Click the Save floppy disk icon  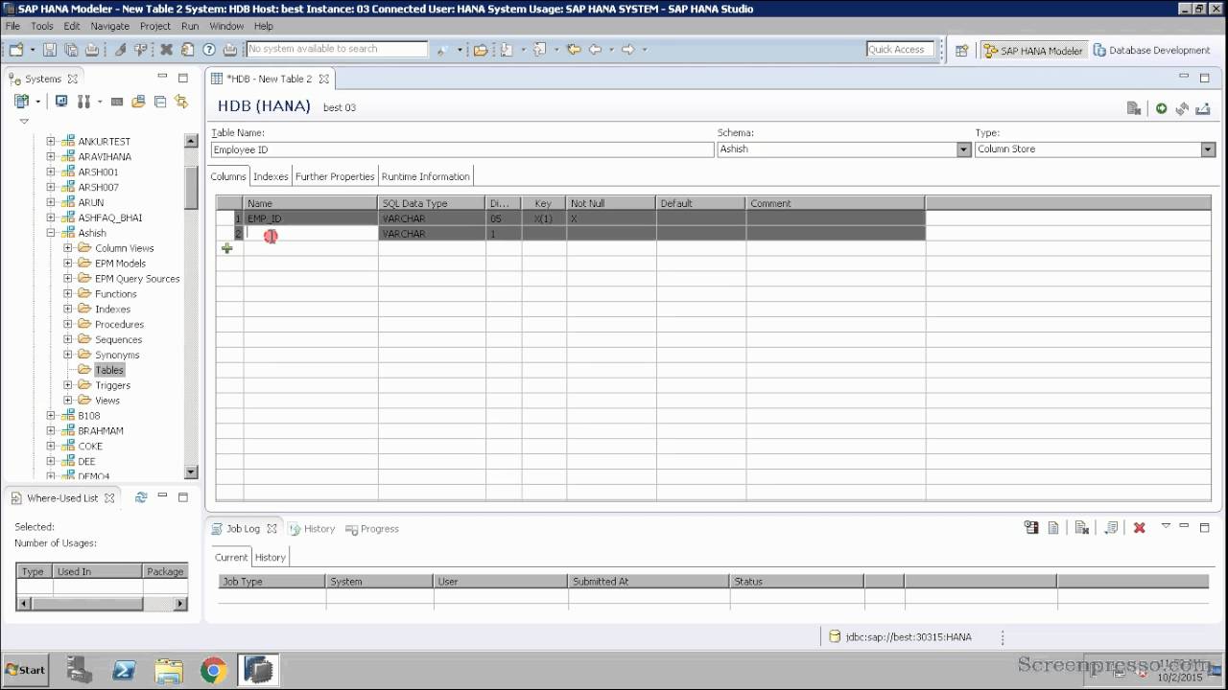pos(50,49)
